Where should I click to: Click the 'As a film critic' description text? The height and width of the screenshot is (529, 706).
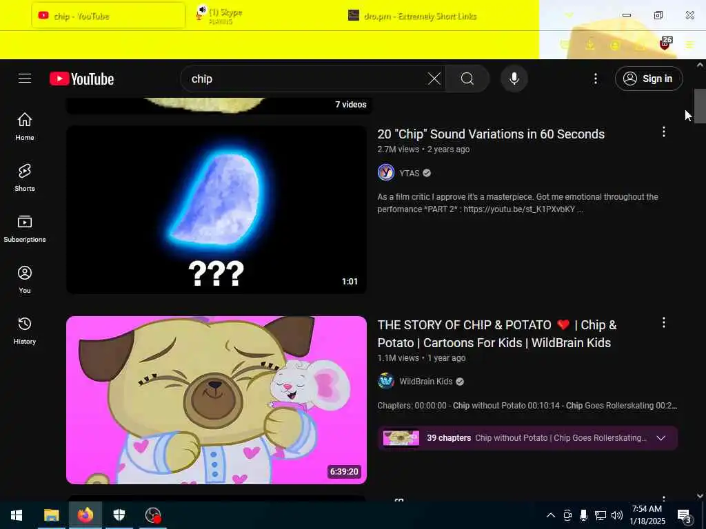(x=518, y=203)
